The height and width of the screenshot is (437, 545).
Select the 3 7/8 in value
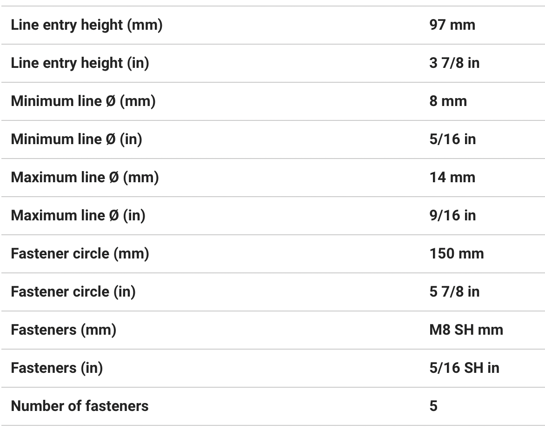(x=454, y=63)
